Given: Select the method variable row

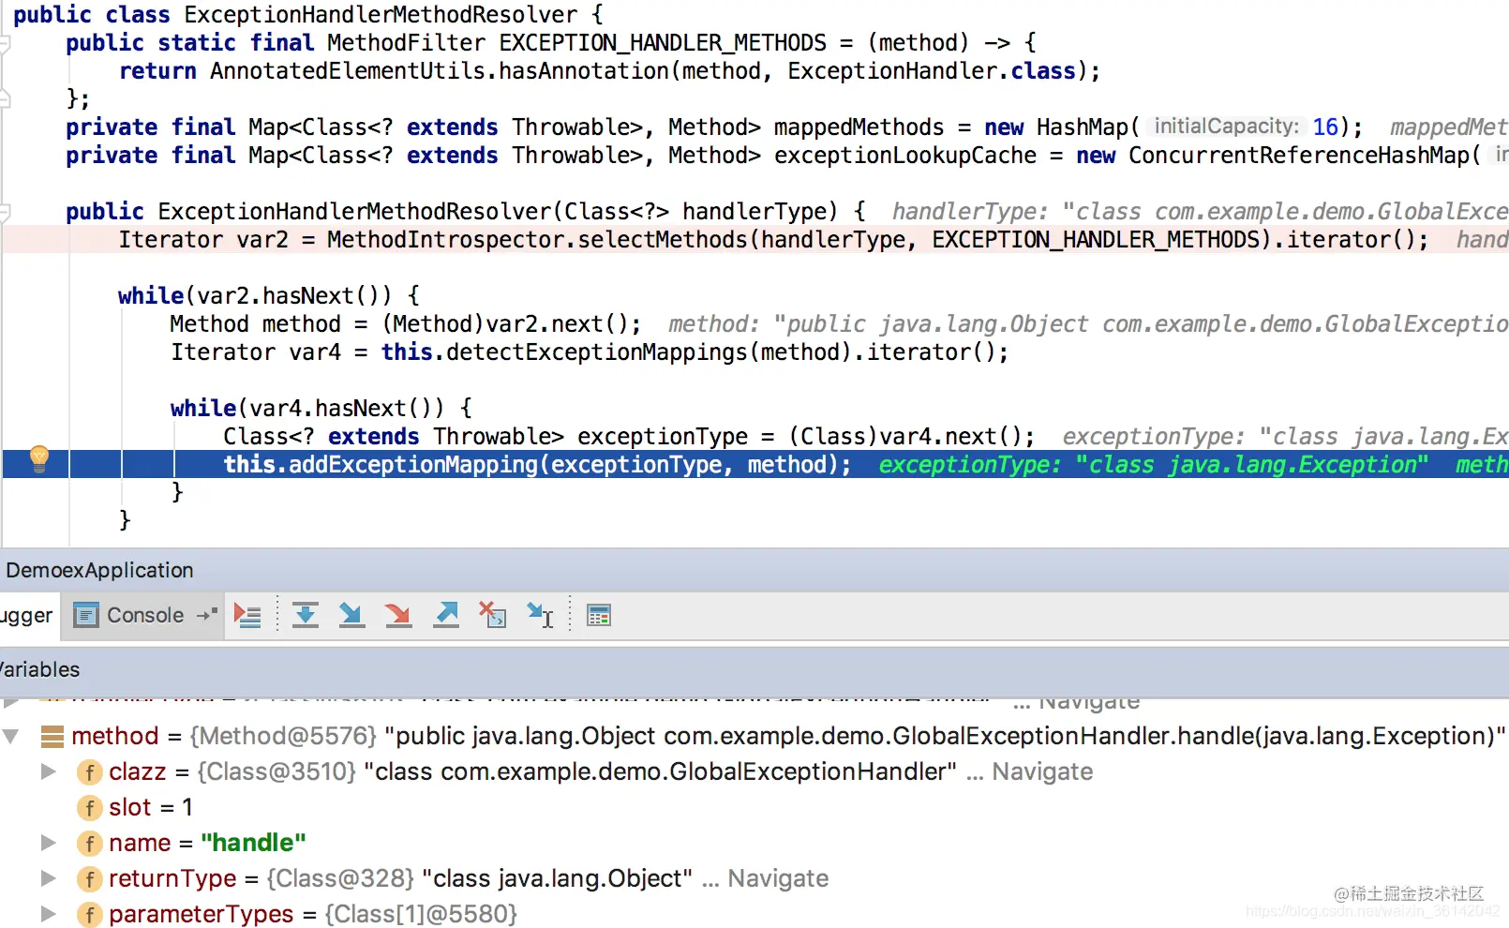Looking at the screenshot, I should click(754, 737).
